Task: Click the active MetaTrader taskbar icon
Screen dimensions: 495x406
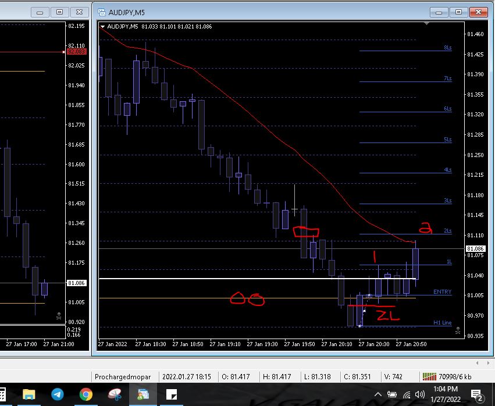Action: coord(143,394)
